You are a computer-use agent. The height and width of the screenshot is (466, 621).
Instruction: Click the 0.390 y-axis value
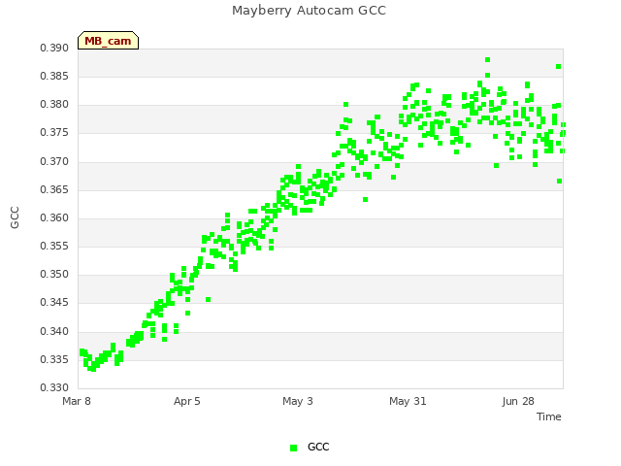pos(54,49)
